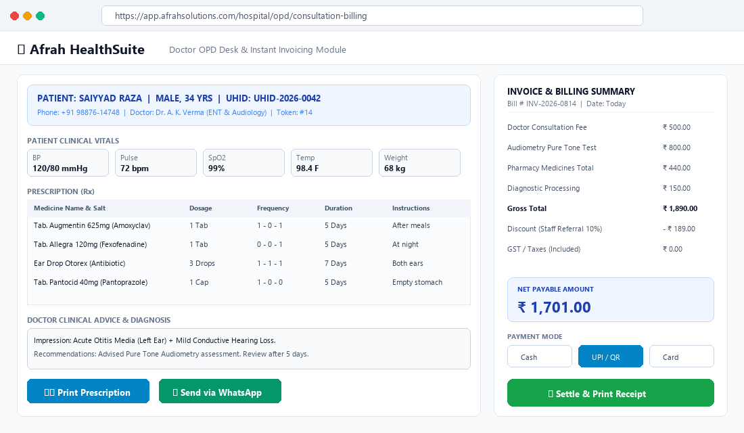Click the Staff Referral 10% discount line
744x433 pixels.
click(x=610, y=229)
